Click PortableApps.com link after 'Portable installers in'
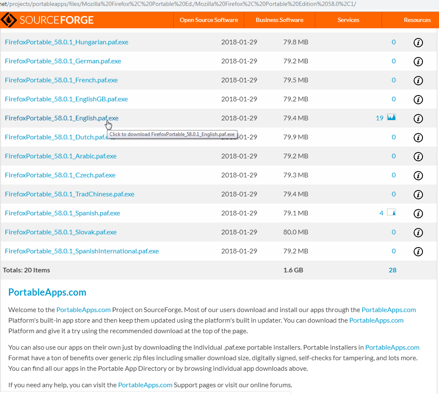The image size is (439, 394). point(392,348)
